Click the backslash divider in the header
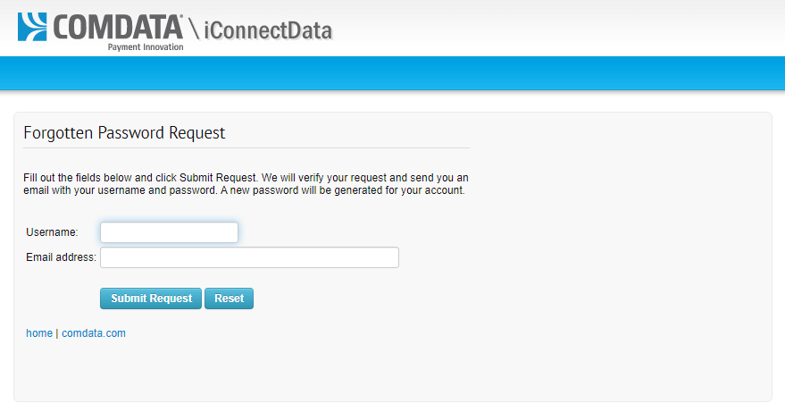This screenshot has width=785, height=412. pyautogui.click(x=194, y=28)
